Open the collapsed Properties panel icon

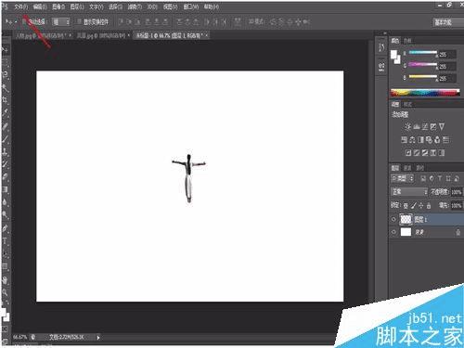coord(381,66)
